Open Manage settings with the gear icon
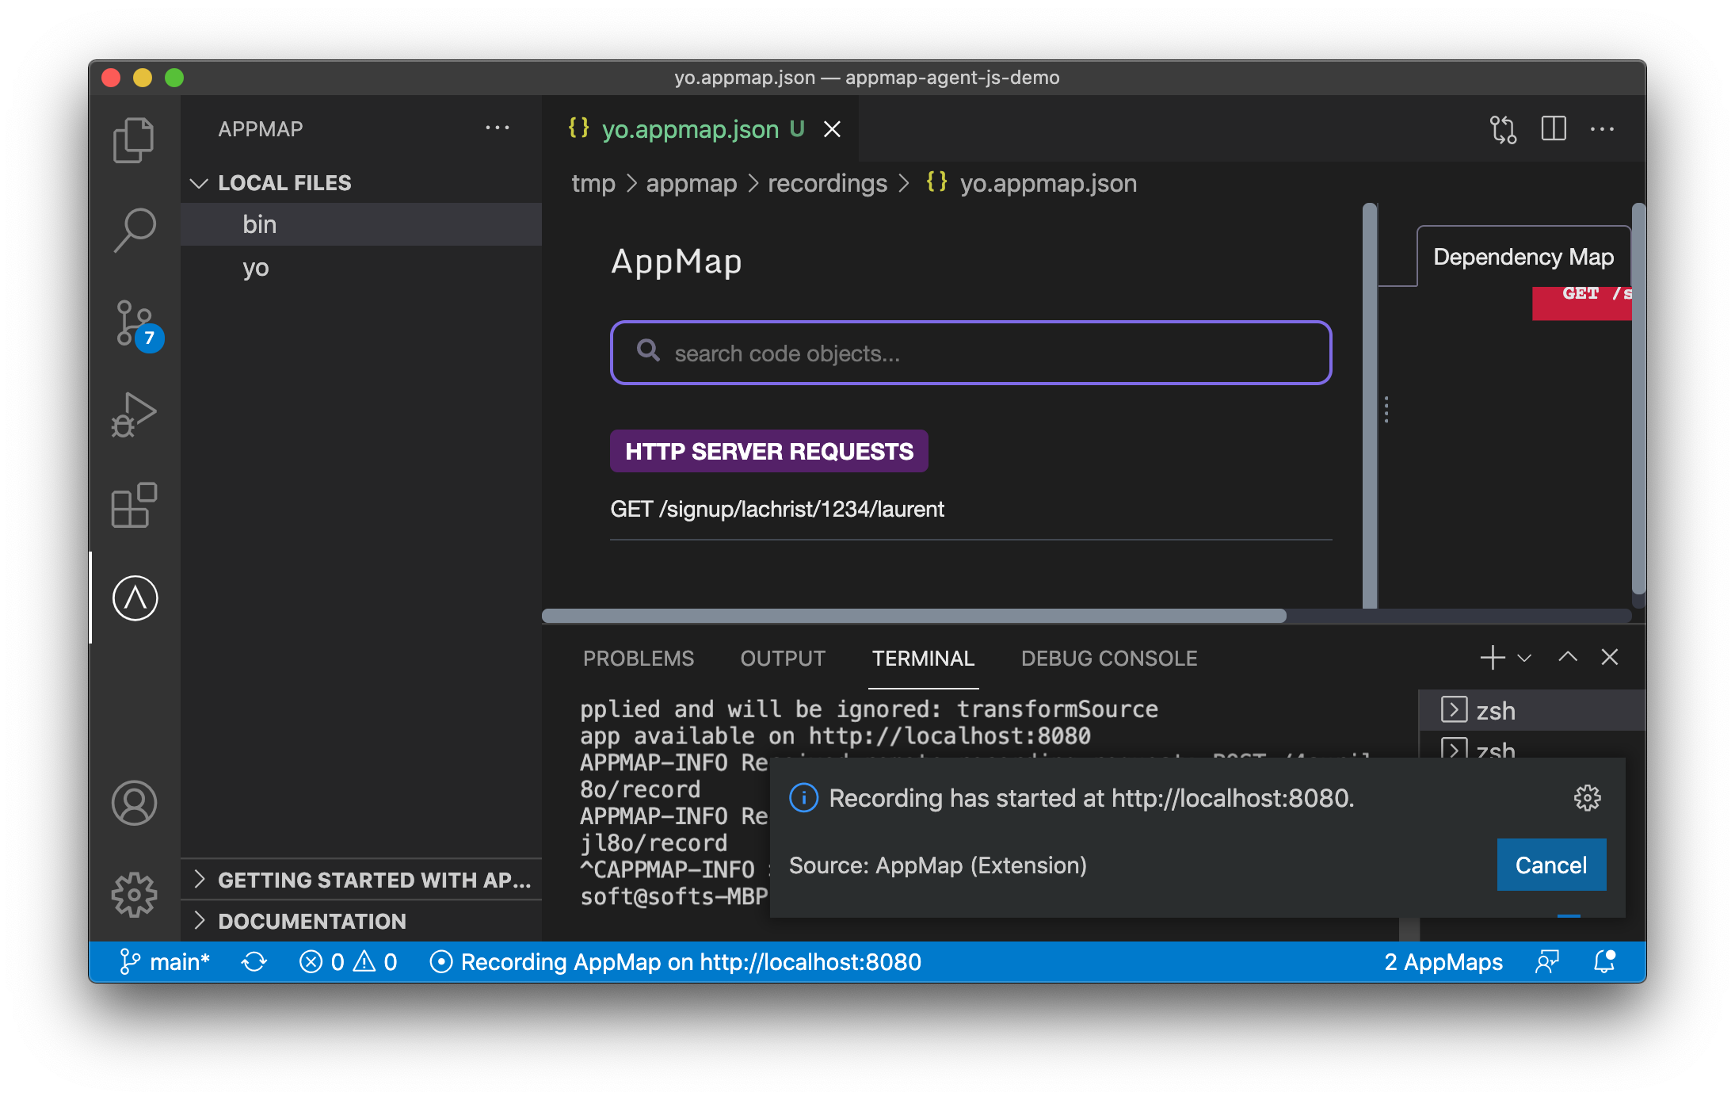 point(135,894)
